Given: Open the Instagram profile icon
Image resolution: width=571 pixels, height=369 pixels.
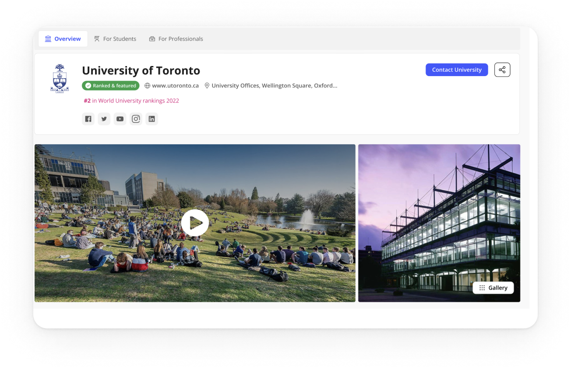Looking at the screenshot, I should click(x=136, y=119).
